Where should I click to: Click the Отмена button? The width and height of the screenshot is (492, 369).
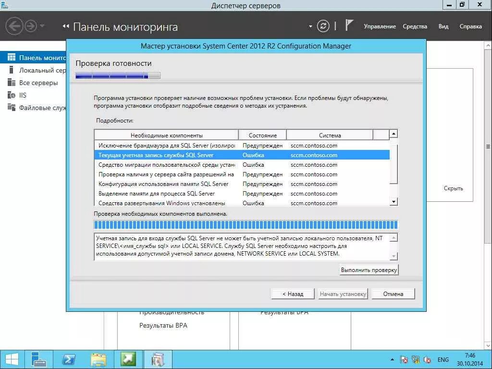point(393,294)
